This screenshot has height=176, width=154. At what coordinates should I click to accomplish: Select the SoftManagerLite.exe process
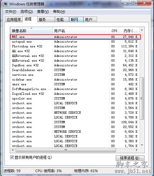[75, 89]
